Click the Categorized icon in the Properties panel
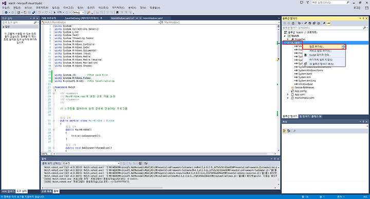 coord(284,131)
